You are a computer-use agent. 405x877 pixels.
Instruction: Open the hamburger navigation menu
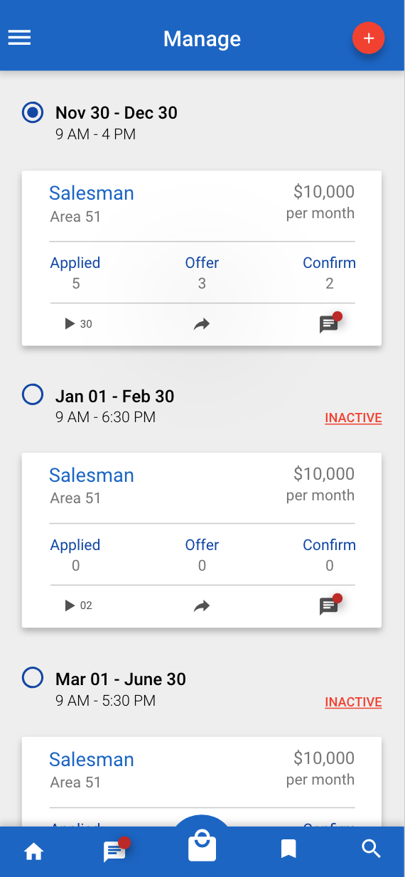click(x=19, y=38)
